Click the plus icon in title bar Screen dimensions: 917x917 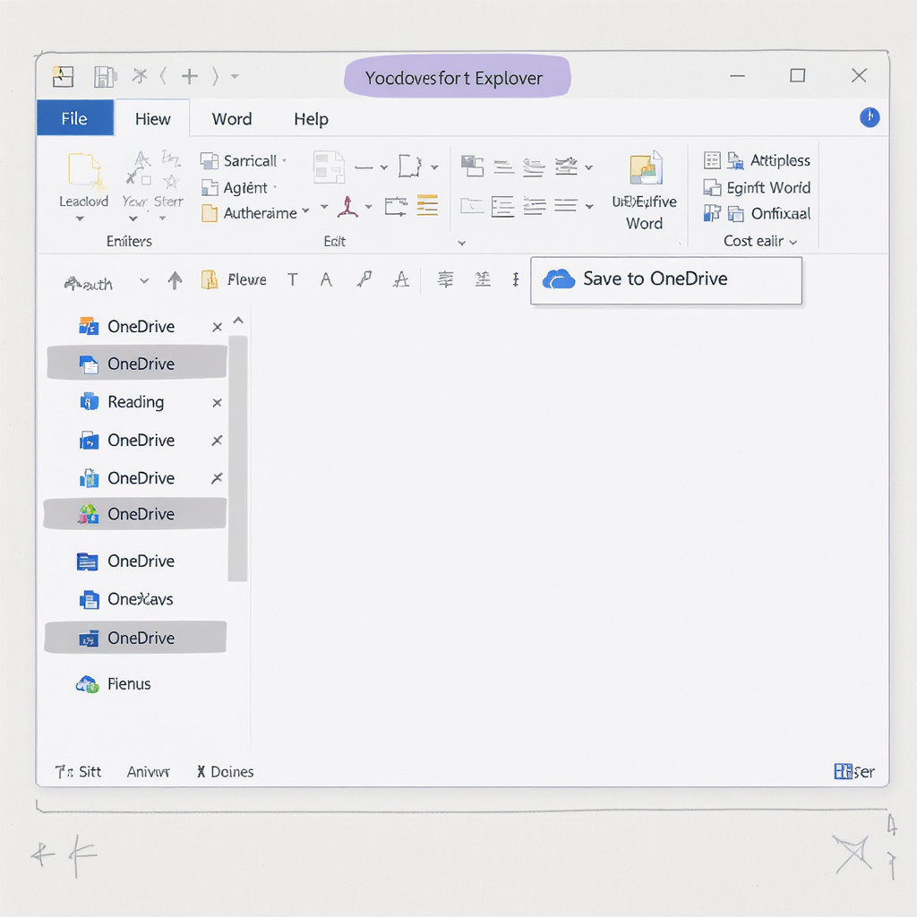click(190, 76)
